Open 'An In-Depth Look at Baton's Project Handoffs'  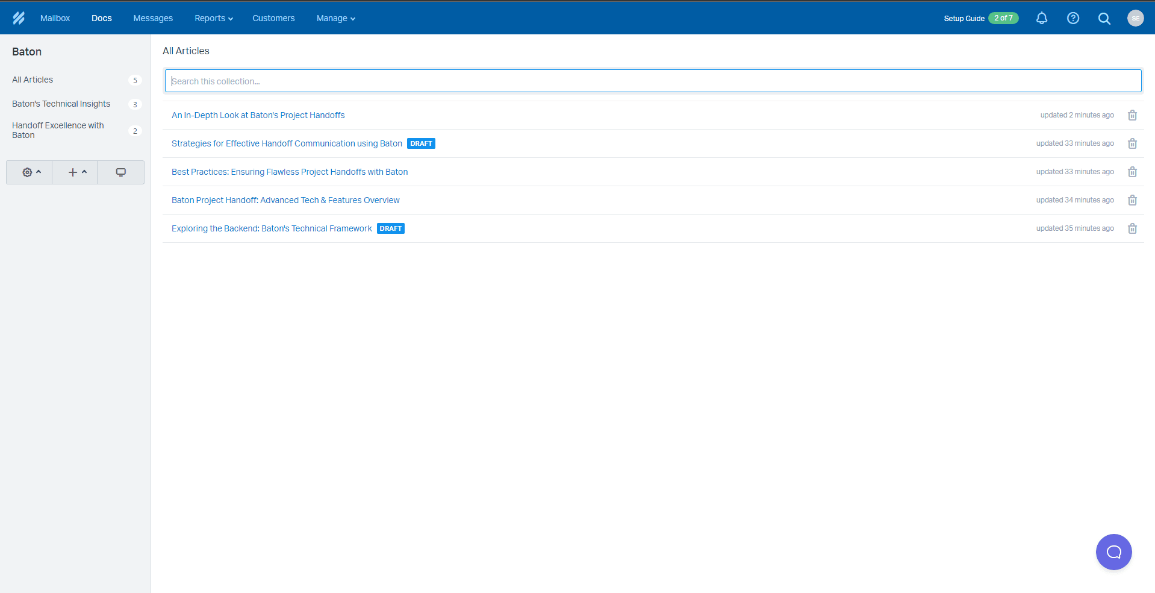point(258,115)
